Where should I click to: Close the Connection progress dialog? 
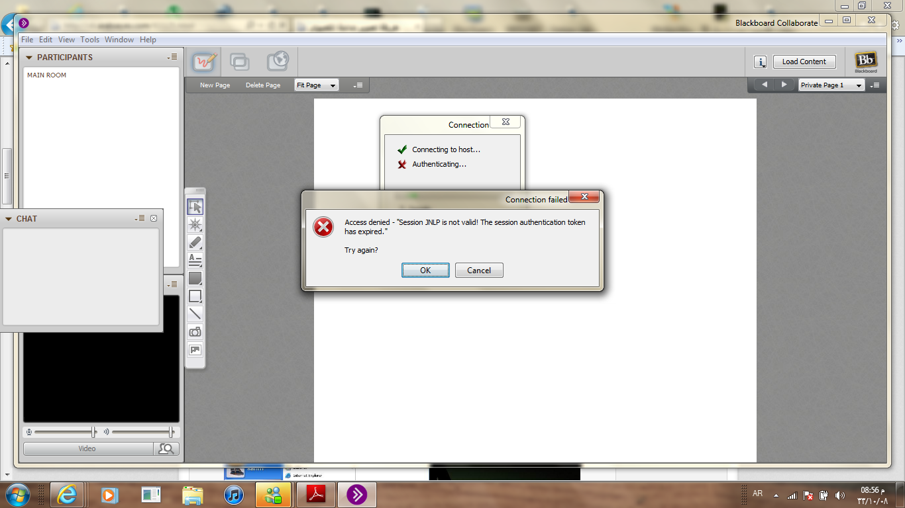(x=506, y=122)
